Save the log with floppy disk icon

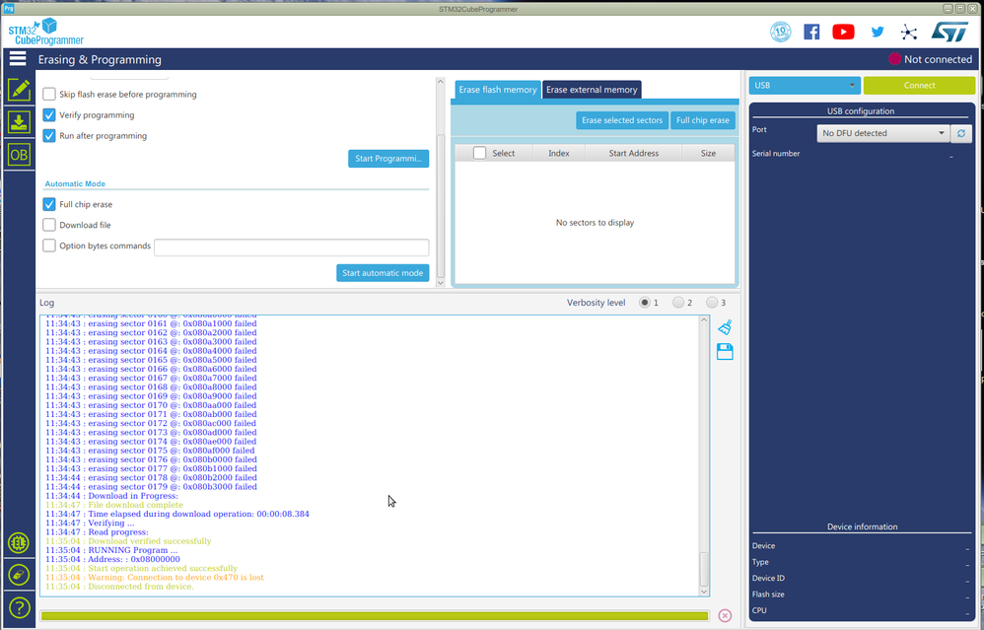click(725, 351)
